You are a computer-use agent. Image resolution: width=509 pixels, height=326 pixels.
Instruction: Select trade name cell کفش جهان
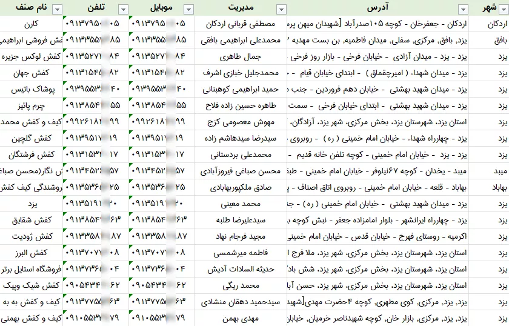pos(31,73)
